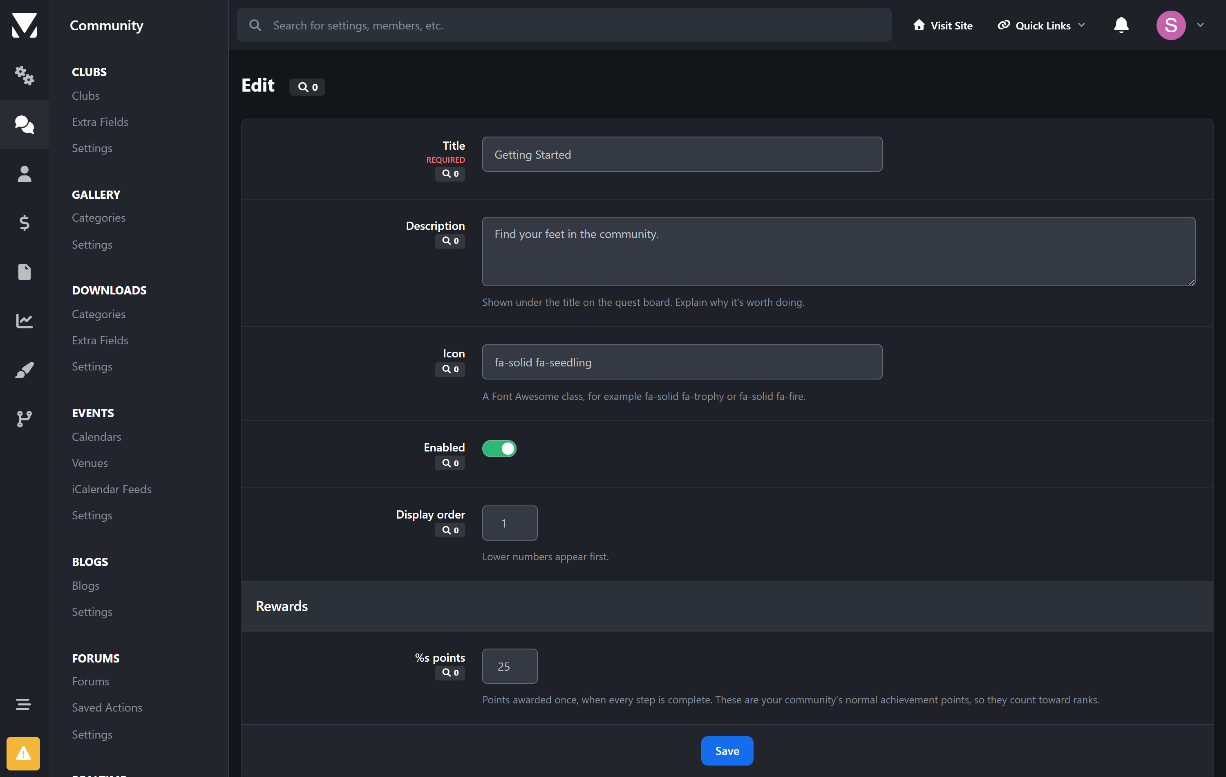This screenshot has height=777, width=1226.
Task: Open the Pages document icon section
Action: pos(25,272)
